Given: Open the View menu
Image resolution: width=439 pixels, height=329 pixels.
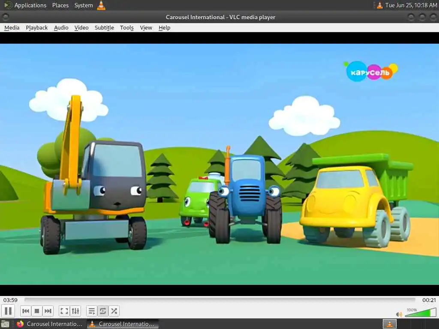Looking at the screenshot, I should 146,28.
